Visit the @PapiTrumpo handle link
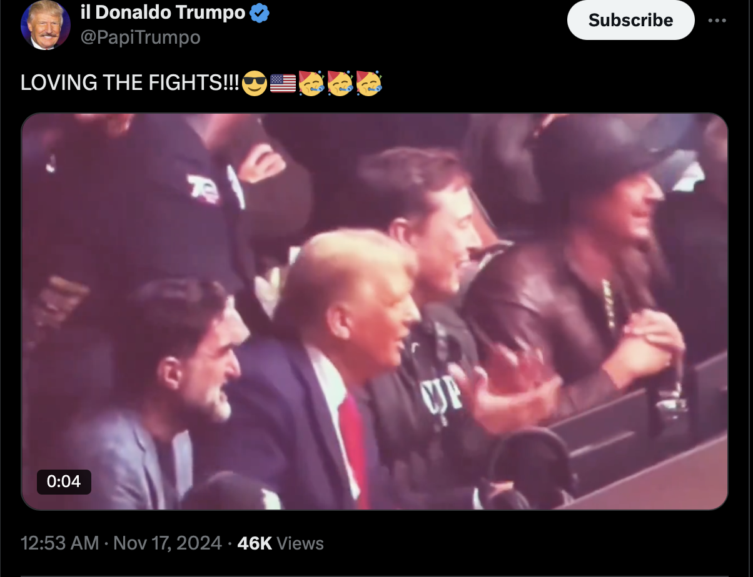The image size is (753, 577). pos(141,37)
